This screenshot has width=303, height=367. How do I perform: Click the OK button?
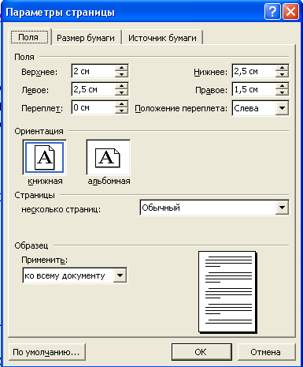coord(201,352)
